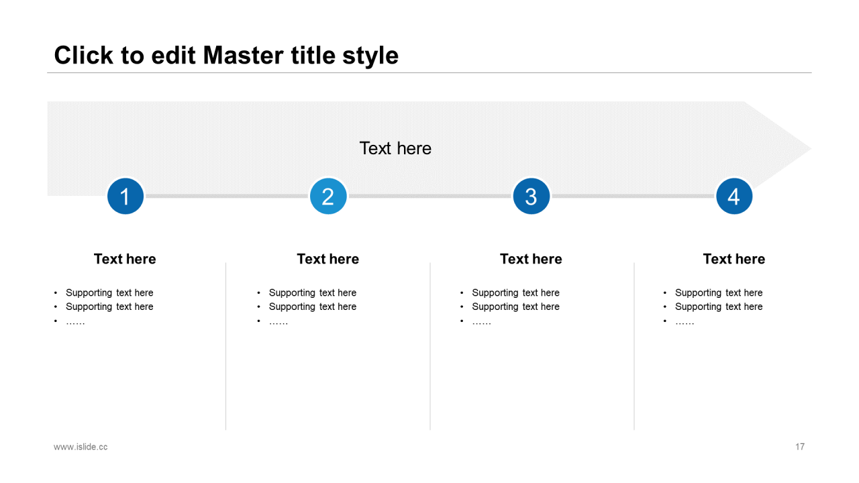Click first 'Supporting text here' bullet in column three
The image size is (859, 483).
(515, 292)
